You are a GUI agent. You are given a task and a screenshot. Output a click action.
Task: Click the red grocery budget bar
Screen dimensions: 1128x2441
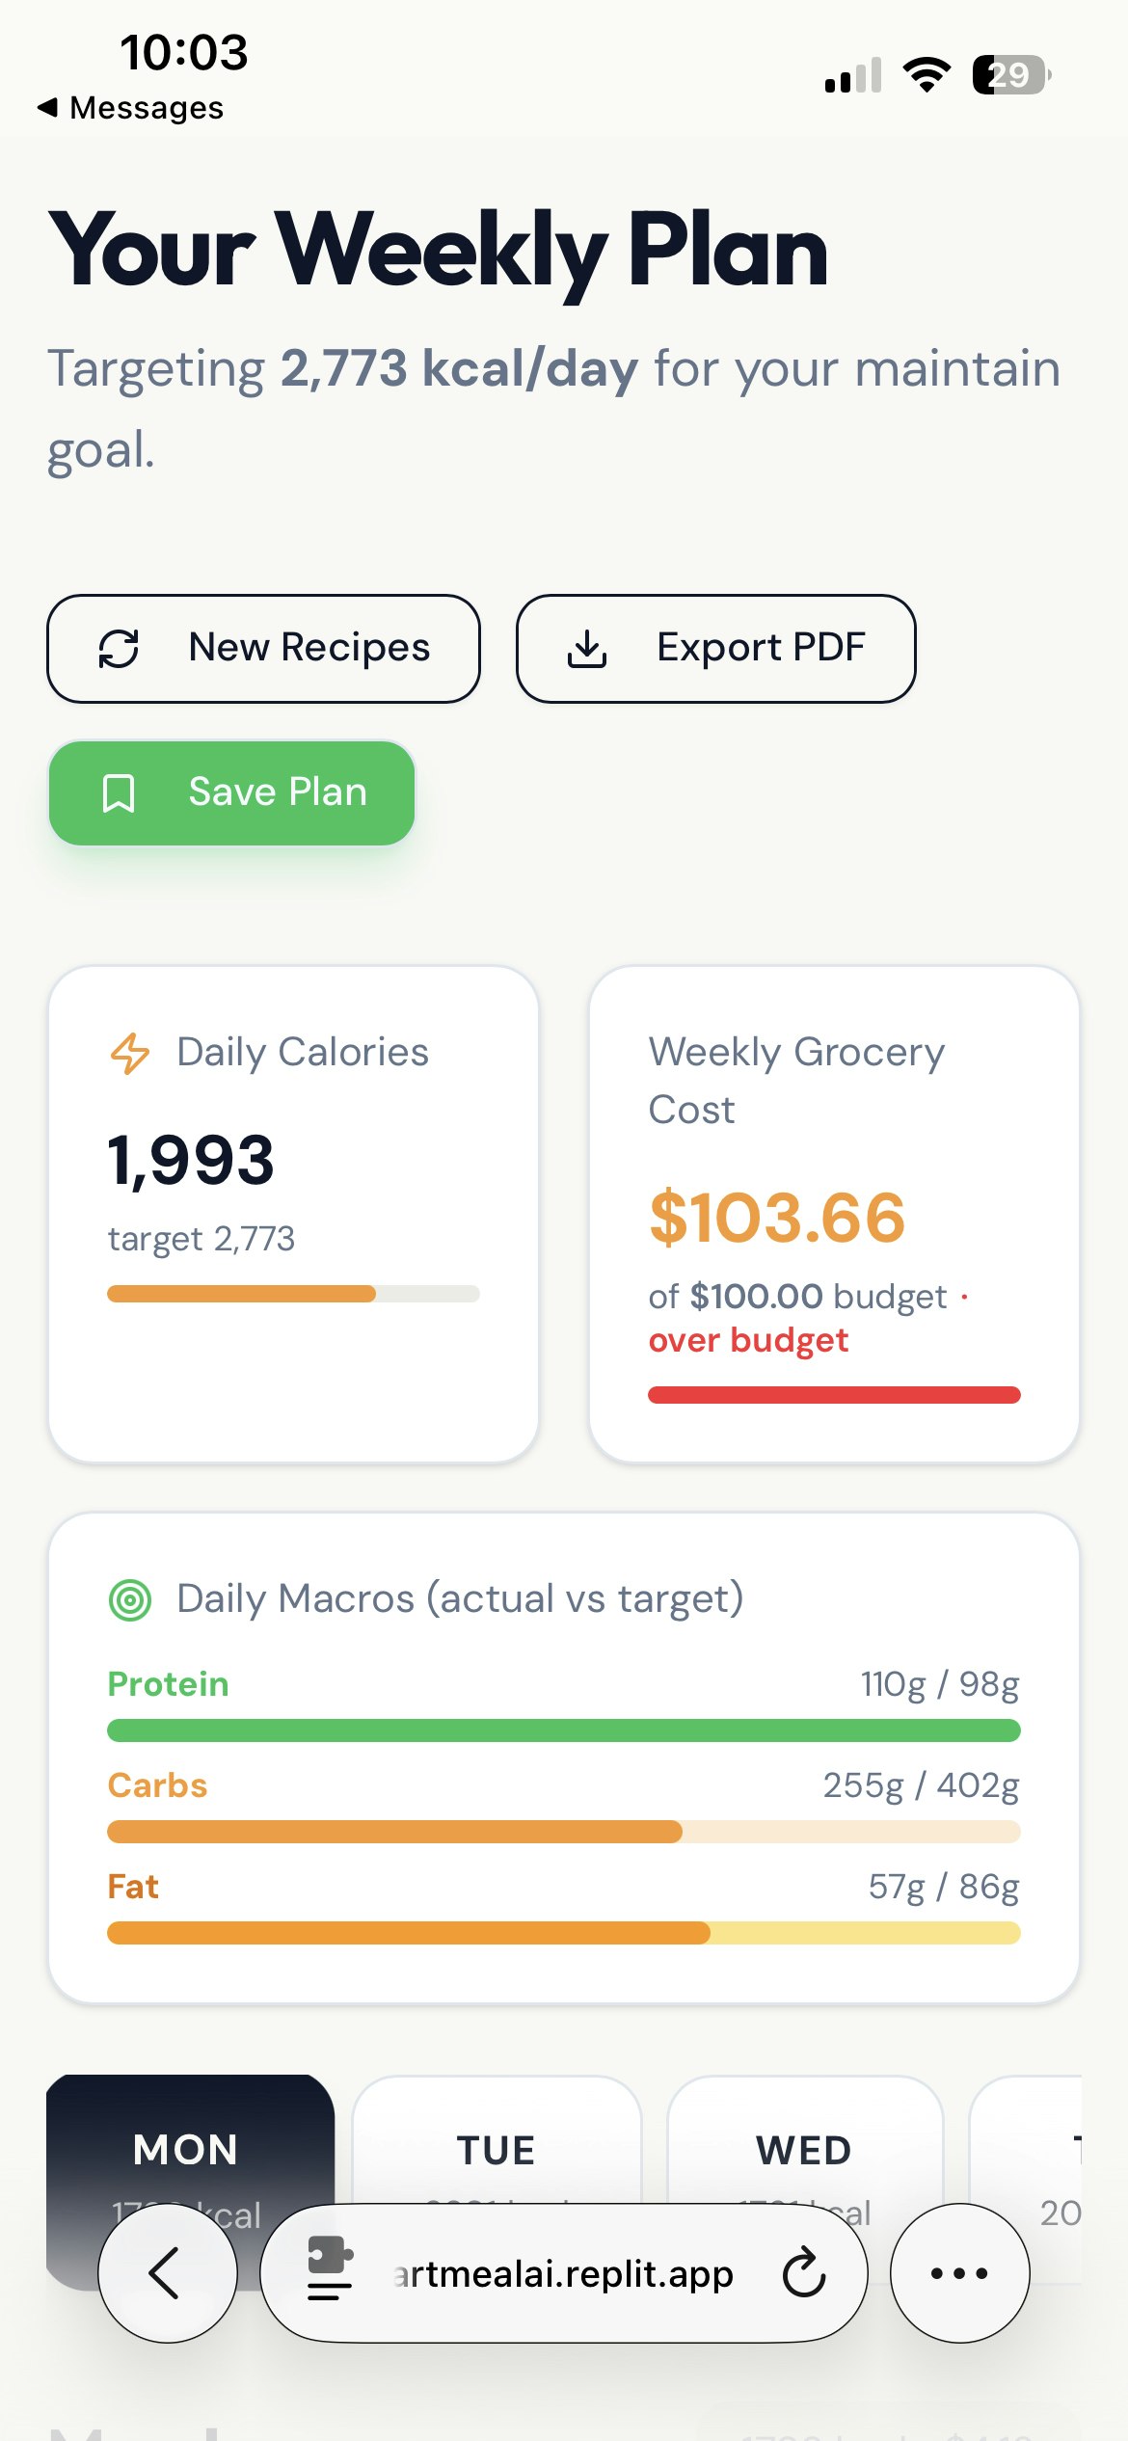point(834,1395)
